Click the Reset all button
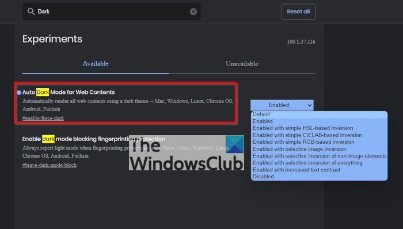The image size is (403, 229). tap(298, 12)
